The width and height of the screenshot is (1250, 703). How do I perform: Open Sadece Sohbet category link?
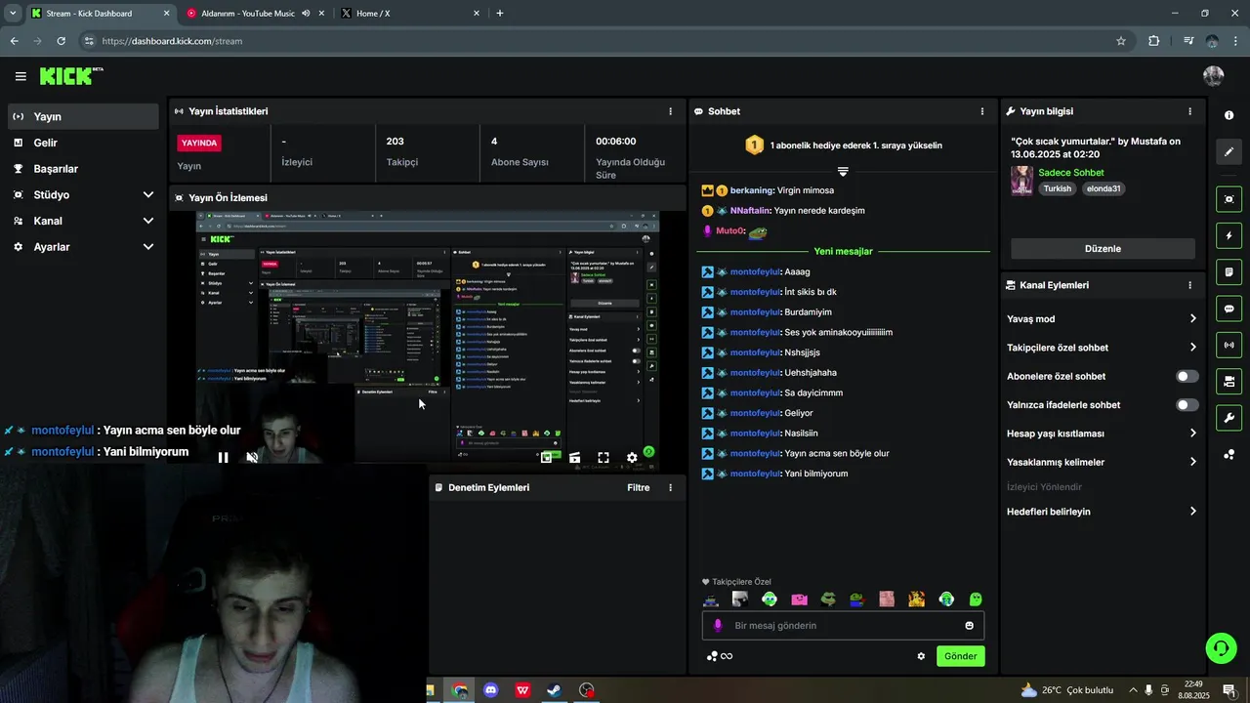tap(1071, 173)
